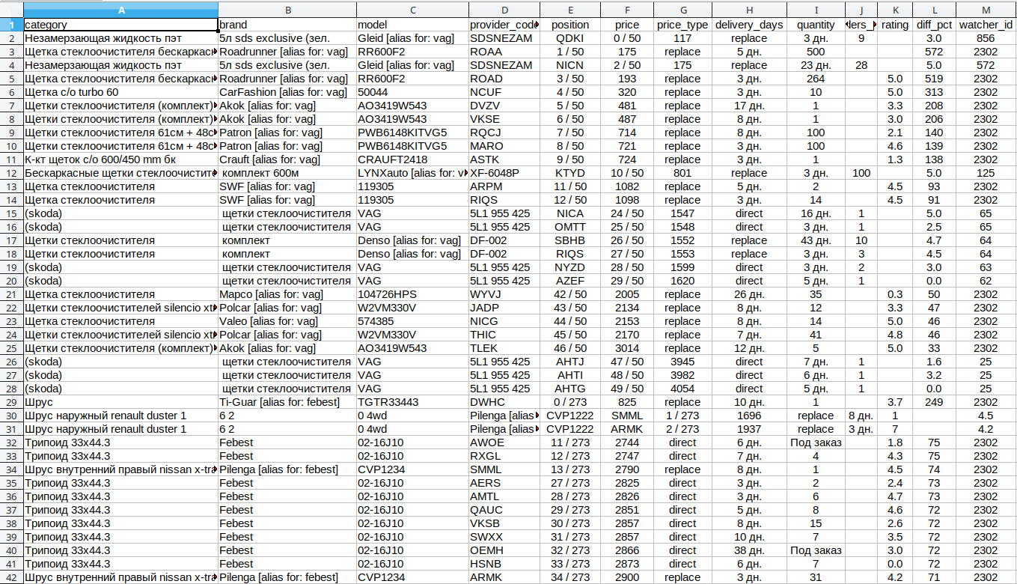
Task: Select the 'AZEF' cell
Action: pyautogui.click(x=570, y=281)
